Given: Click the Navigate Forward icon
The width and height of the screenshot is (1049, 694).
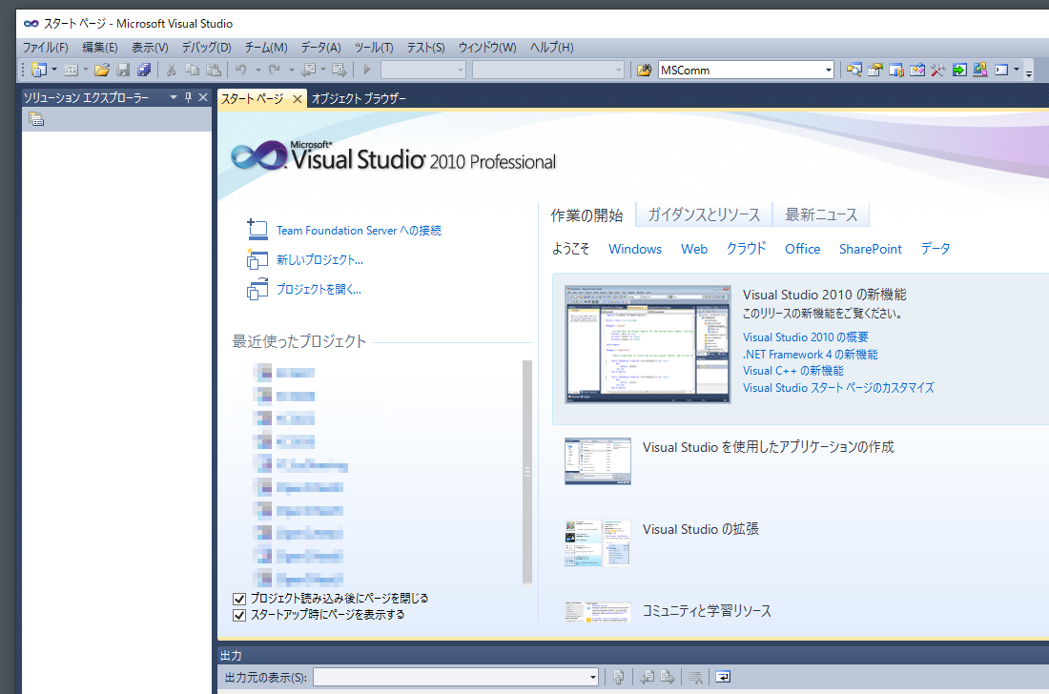Looking at the screenshot, I should (339, 70).
